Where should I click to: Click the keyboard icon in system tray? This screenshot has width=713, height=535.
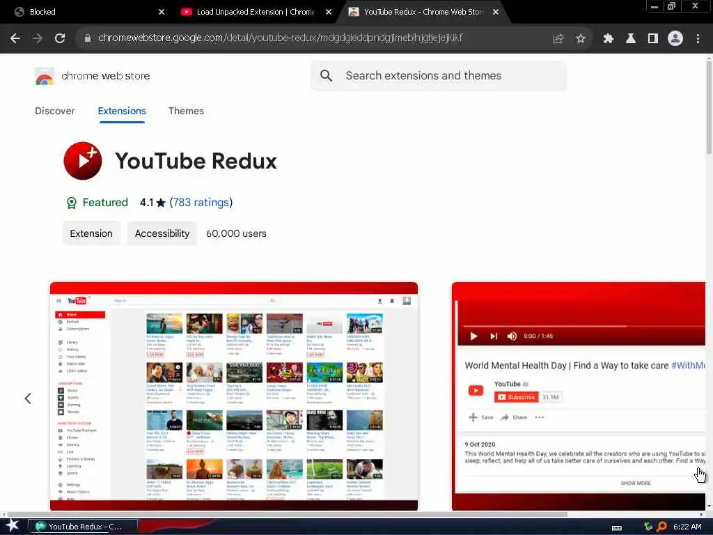pos(617,527)
